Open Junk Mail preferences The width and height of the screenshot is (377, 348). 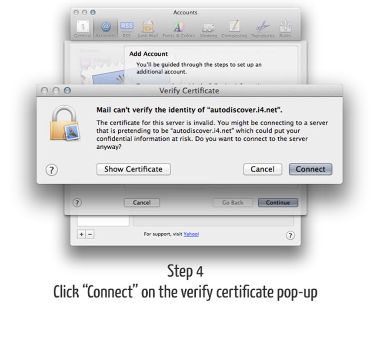148,29
